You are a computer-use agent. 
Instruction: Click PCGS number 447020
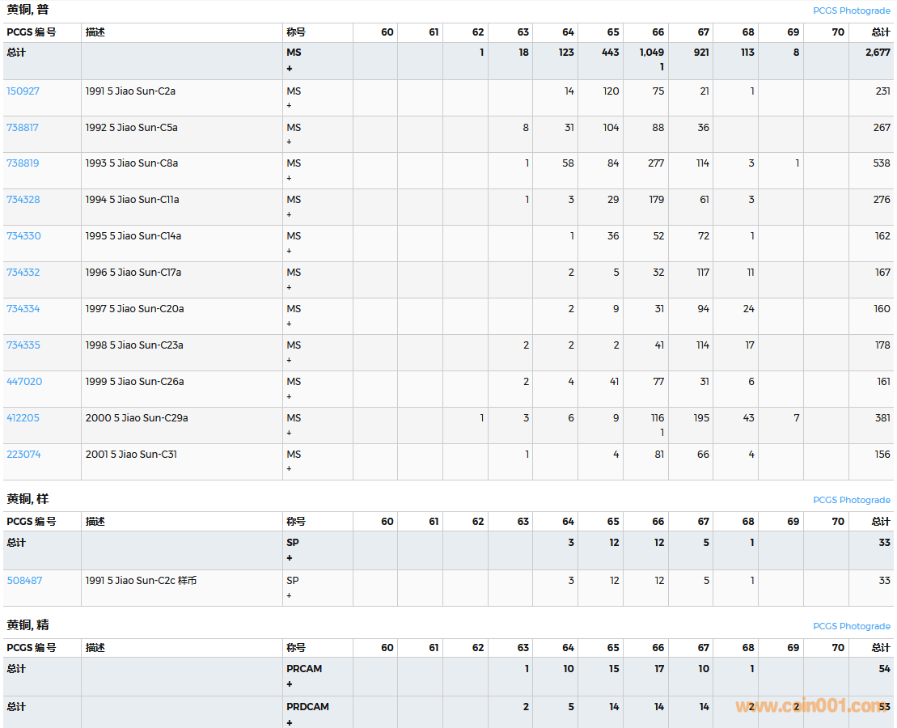coord(24,382)
